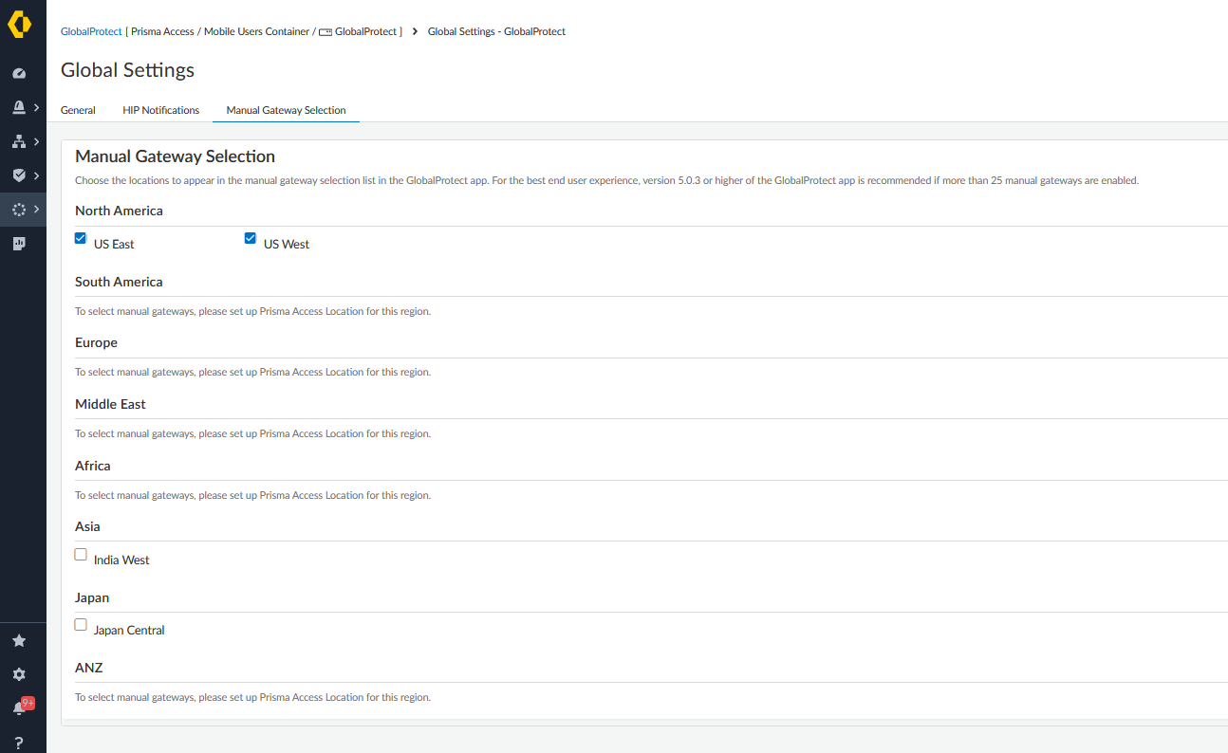Expand the chevron beside the siren icon
This screenshot has width=1228, height=753.
pyautogui.click(x=36, y=107)
